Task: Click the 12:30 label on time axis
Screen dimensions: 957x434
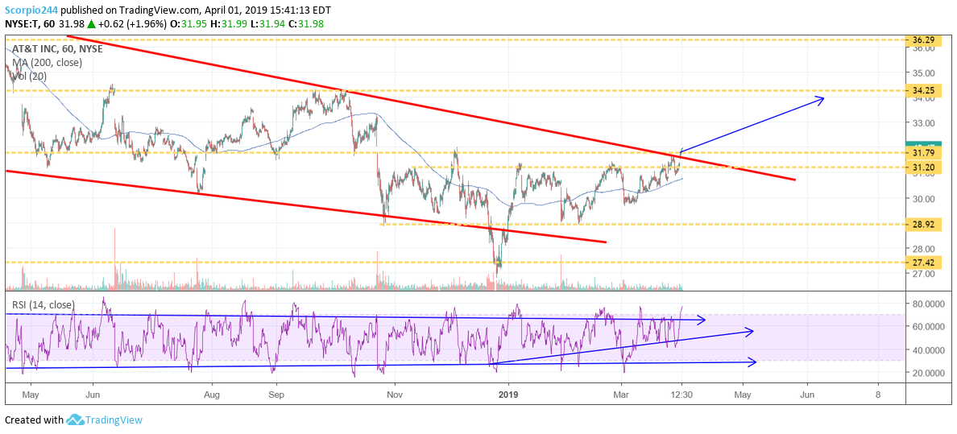Action: tap(681, 395)
